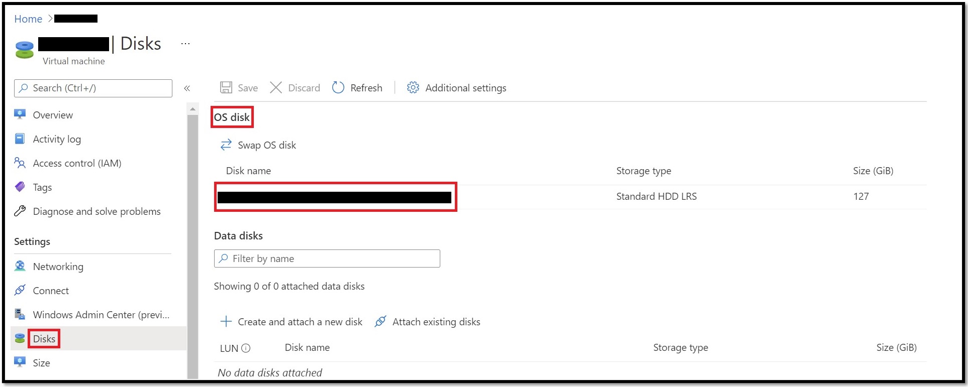
Task: Click the Access control people icon
Action: click(x=20, y=163)
